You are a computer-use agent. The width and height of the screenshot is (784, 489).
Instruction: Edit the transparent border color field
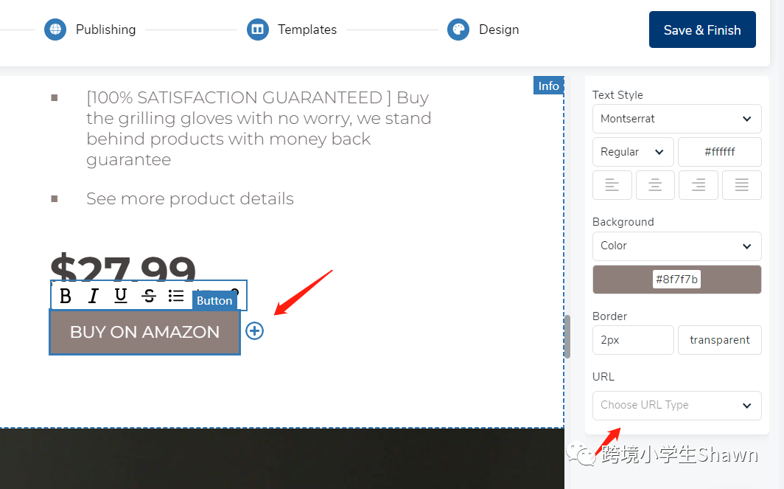coord(719,340)
